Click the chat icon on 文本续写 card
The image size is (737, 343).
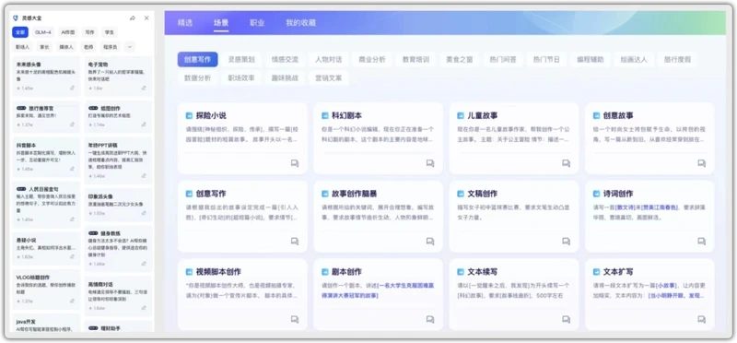(566, 319)
